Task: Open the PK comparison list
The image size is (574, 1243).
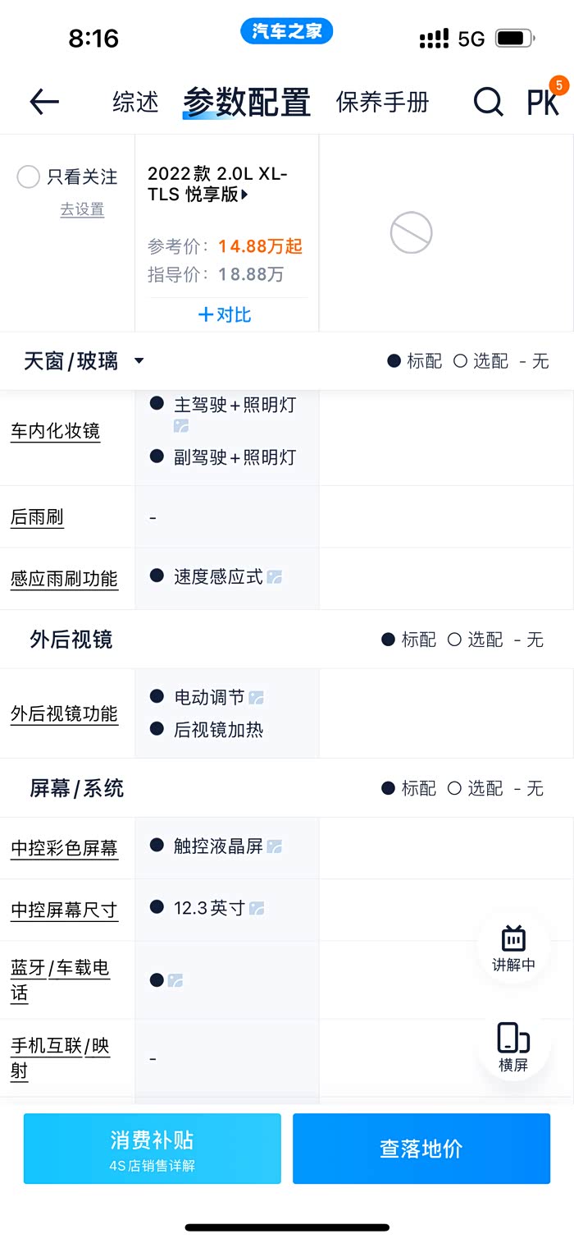Action: pyautogui.click(x=543, y=102)
